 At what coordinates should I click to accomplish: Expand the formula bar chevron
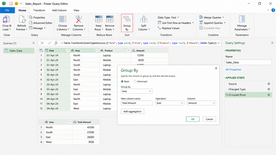click(218, 43)
